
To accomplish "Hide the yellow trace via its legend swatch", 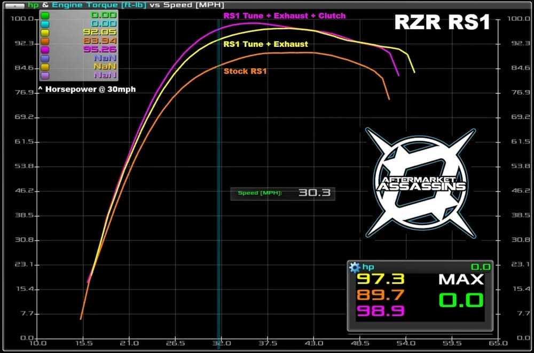I will [45, 32].
